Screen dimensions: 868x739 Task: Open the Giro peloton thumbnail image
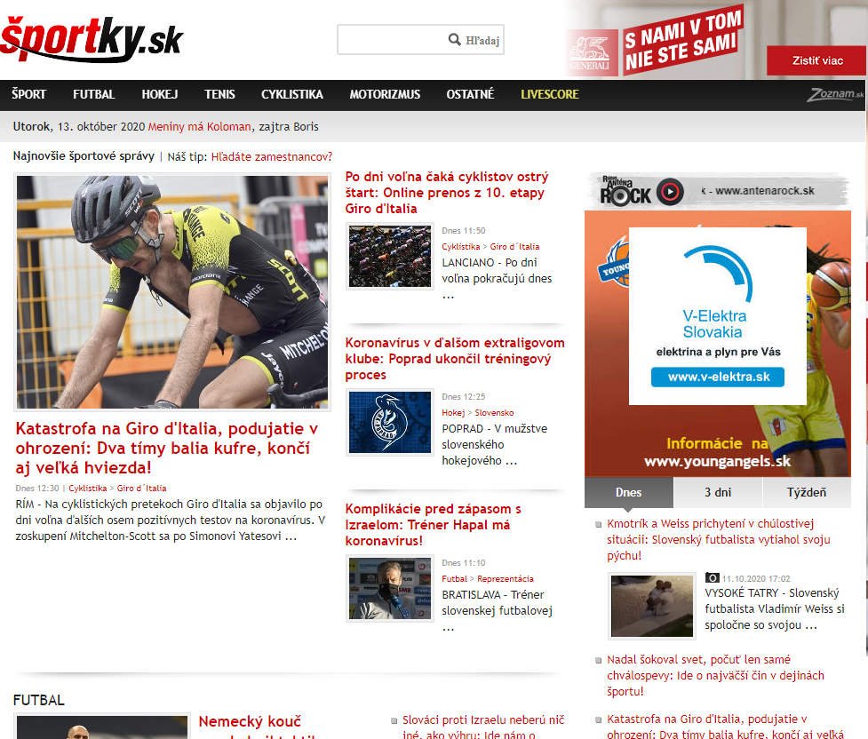tap(390, 256)
